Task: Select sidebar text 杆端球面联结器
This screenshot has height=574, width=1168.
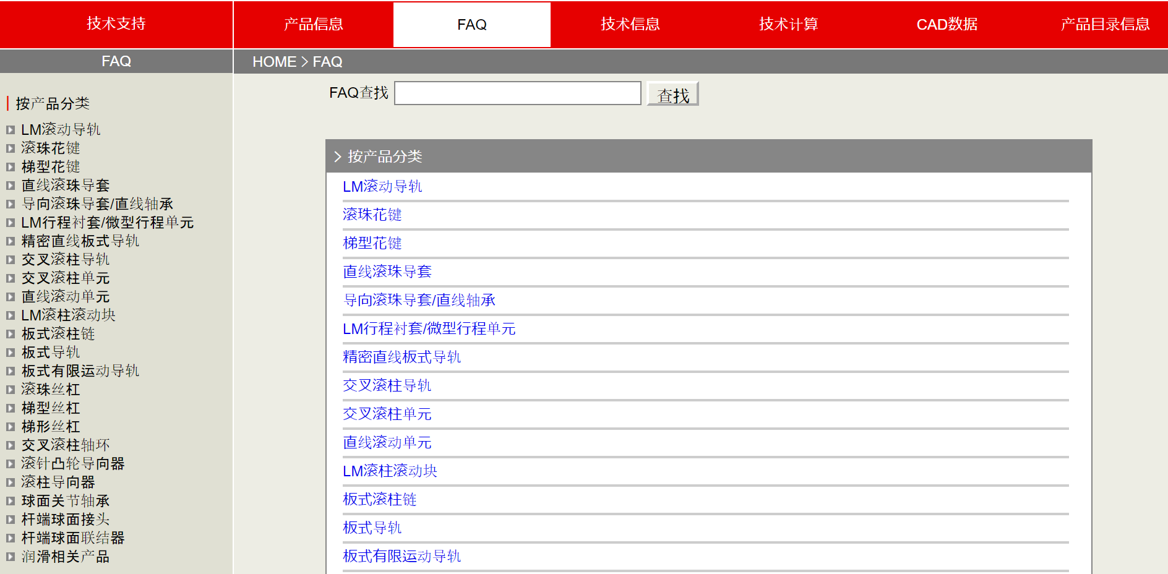Action: (73, 538)
